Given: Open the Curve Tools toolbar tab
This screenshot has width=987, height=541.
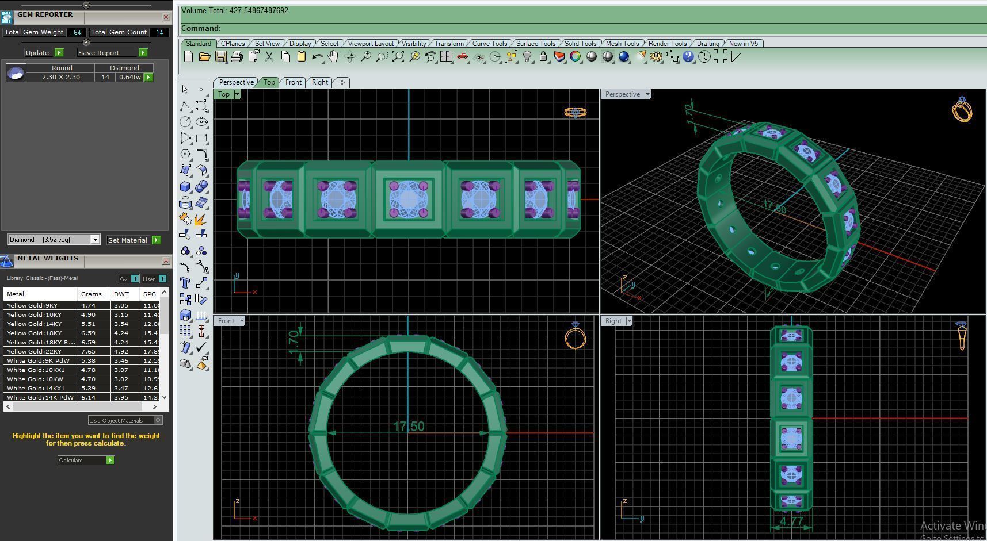Looking at the screenshot, I should tap(490, 44).
